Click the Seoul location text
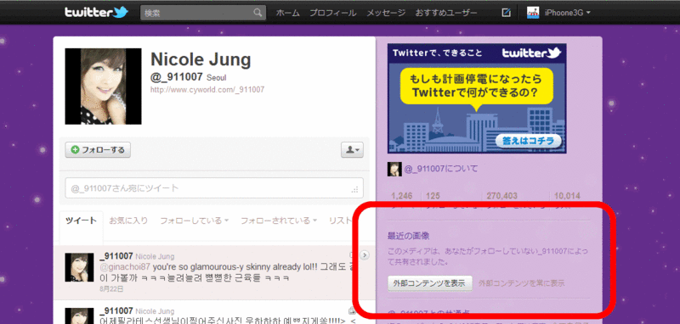 pyautogui.click(x=217, y=78)
